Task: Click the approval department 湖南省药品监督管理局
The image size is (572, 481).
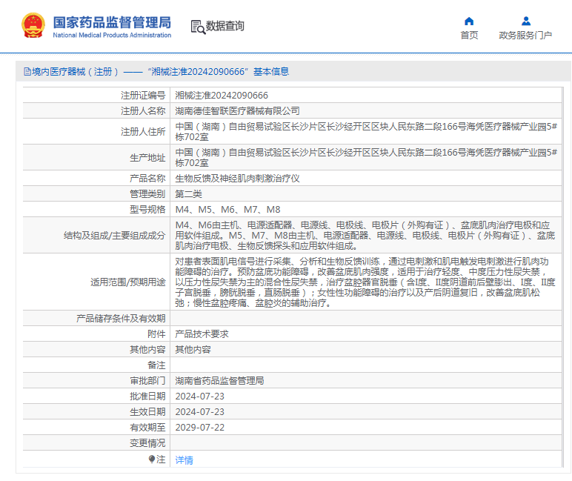Action: [219, 380]
